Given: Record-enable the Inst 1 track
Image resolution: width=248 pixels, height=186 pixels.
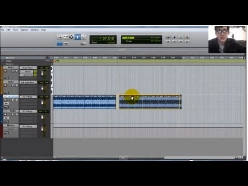Looking at the screenshot, I should [5, 71].
